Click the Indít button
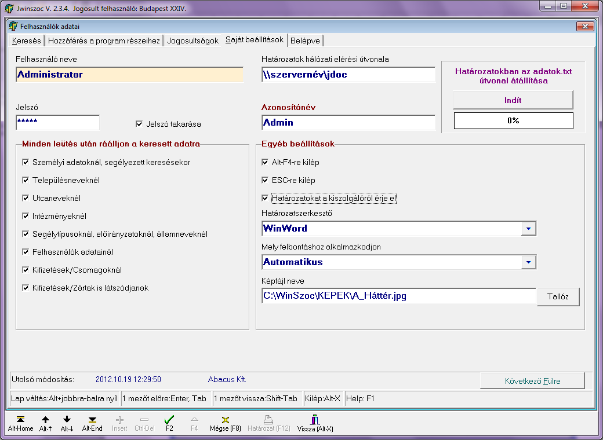The height and width of the screenshot is (440, 603). (x=513, y=100)
